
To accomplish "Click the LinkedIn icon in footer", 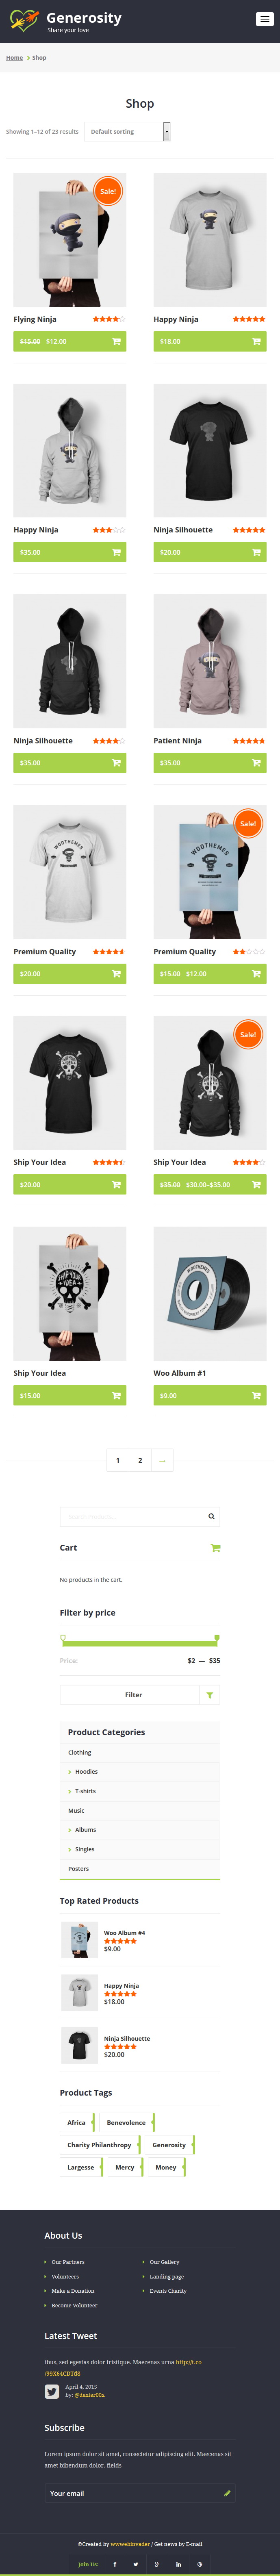I will [178, 2563].
